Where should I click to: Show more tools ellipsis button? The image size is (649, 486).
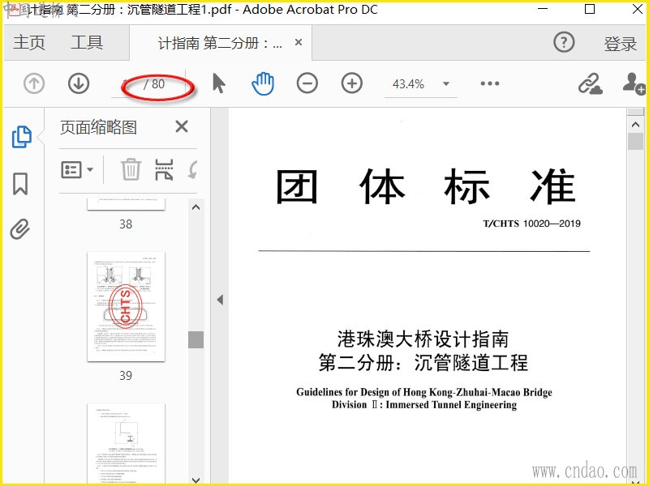pyautogui.click(x=490, y=84)
